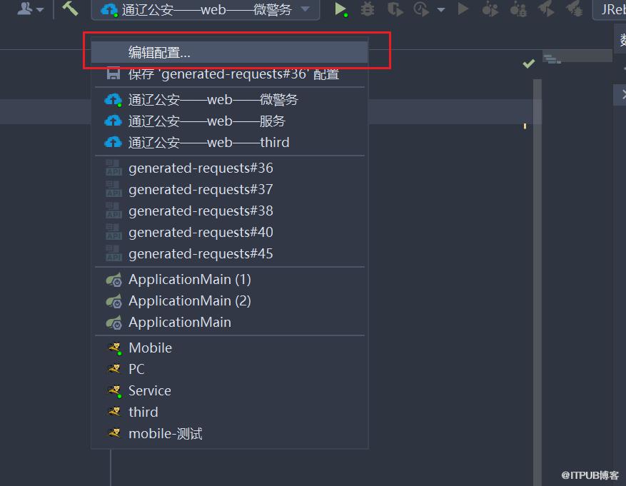Choose generated-requests#40 run configuration
626x486 pixels.
coord(230,232)
